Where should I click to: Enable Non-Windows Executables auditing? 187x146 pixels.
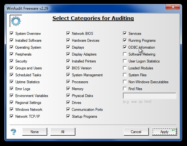(x=125, y=82)
